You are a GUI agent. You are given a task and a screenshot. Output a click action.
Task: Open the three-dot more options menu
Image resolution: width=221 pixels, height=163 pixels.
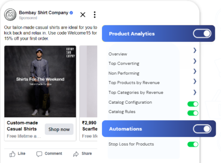point(94,15)
